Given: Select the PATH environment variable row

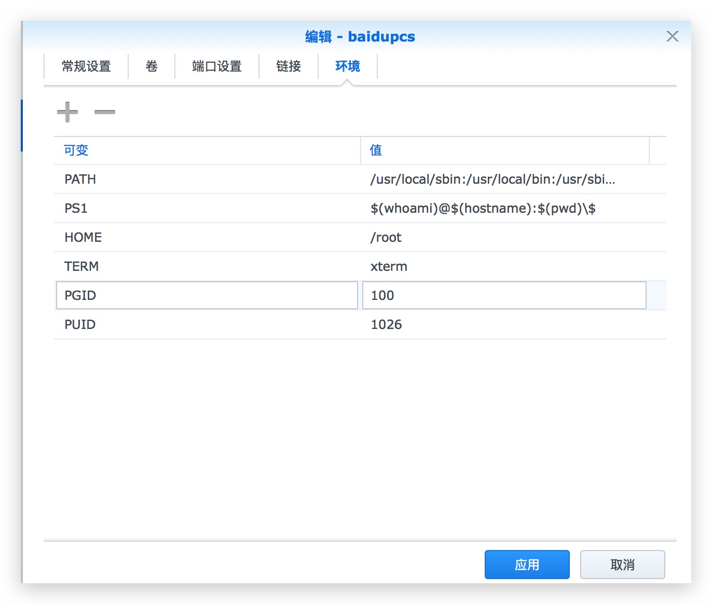Looking at the screenshot, I should pyautogui.click(x=208, y=179).
